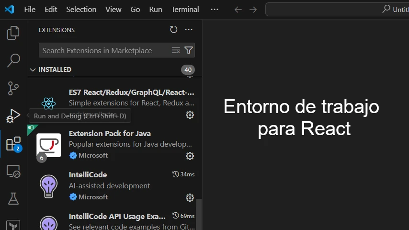The width and height of the screenshot is (409, 230).
Task: Click the pack count badge 6
Action: (x=42, y=158)
